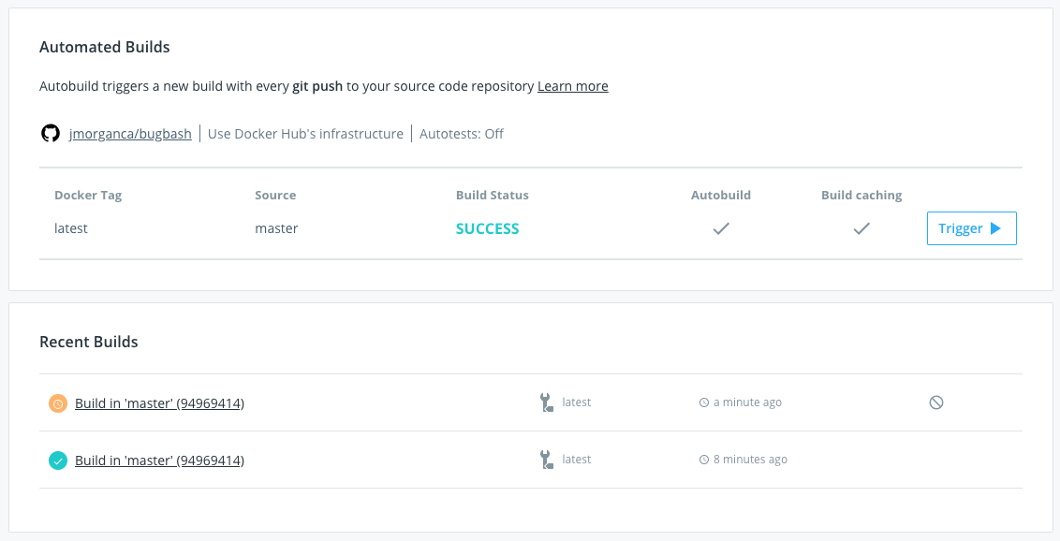This screenshot has width=1060, height=541.
Task: Click the GitHub logo icon
Action: coord(51,134)
